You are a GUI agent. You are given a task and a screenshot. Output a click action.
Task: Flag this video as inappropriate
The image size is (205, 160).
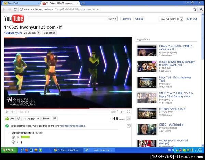coord(55,119)
